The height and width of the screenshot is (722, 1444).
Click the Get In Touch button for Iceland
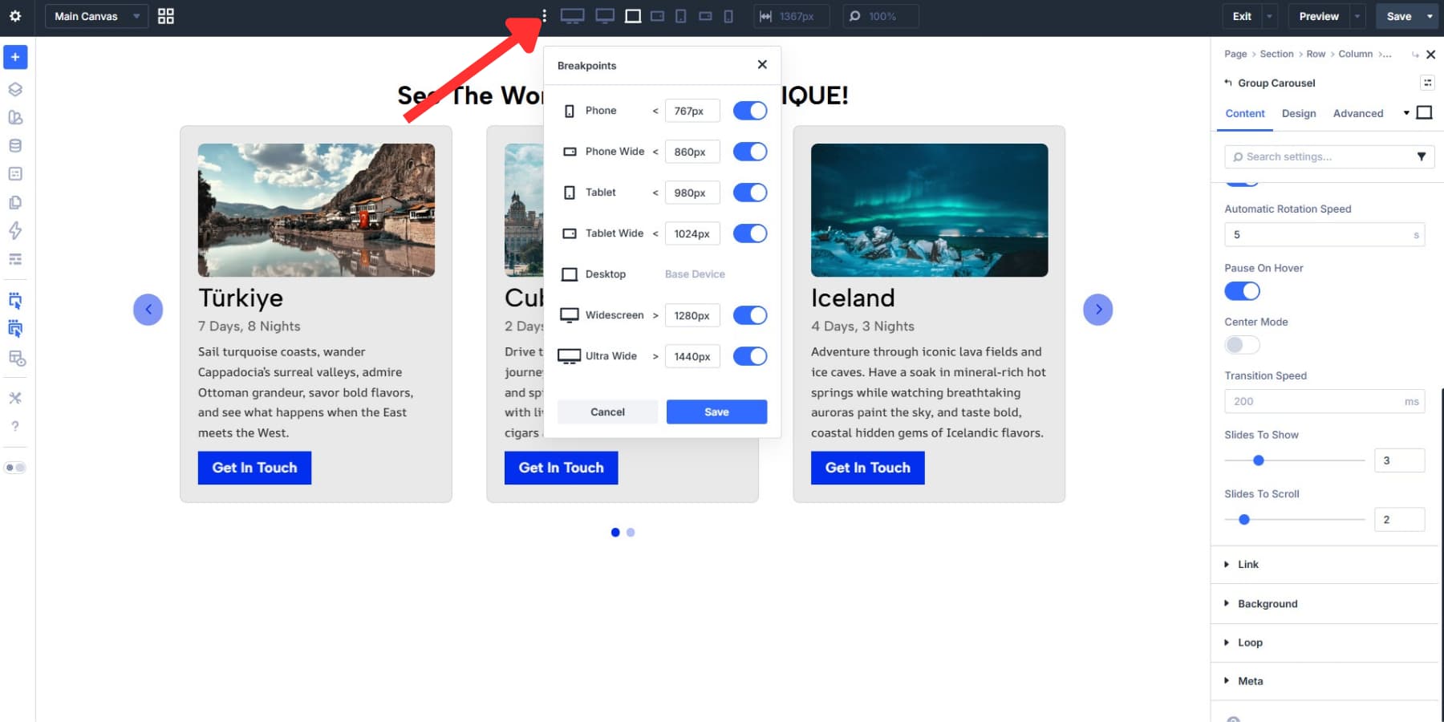pyautogui.click(x=867, y=468)
